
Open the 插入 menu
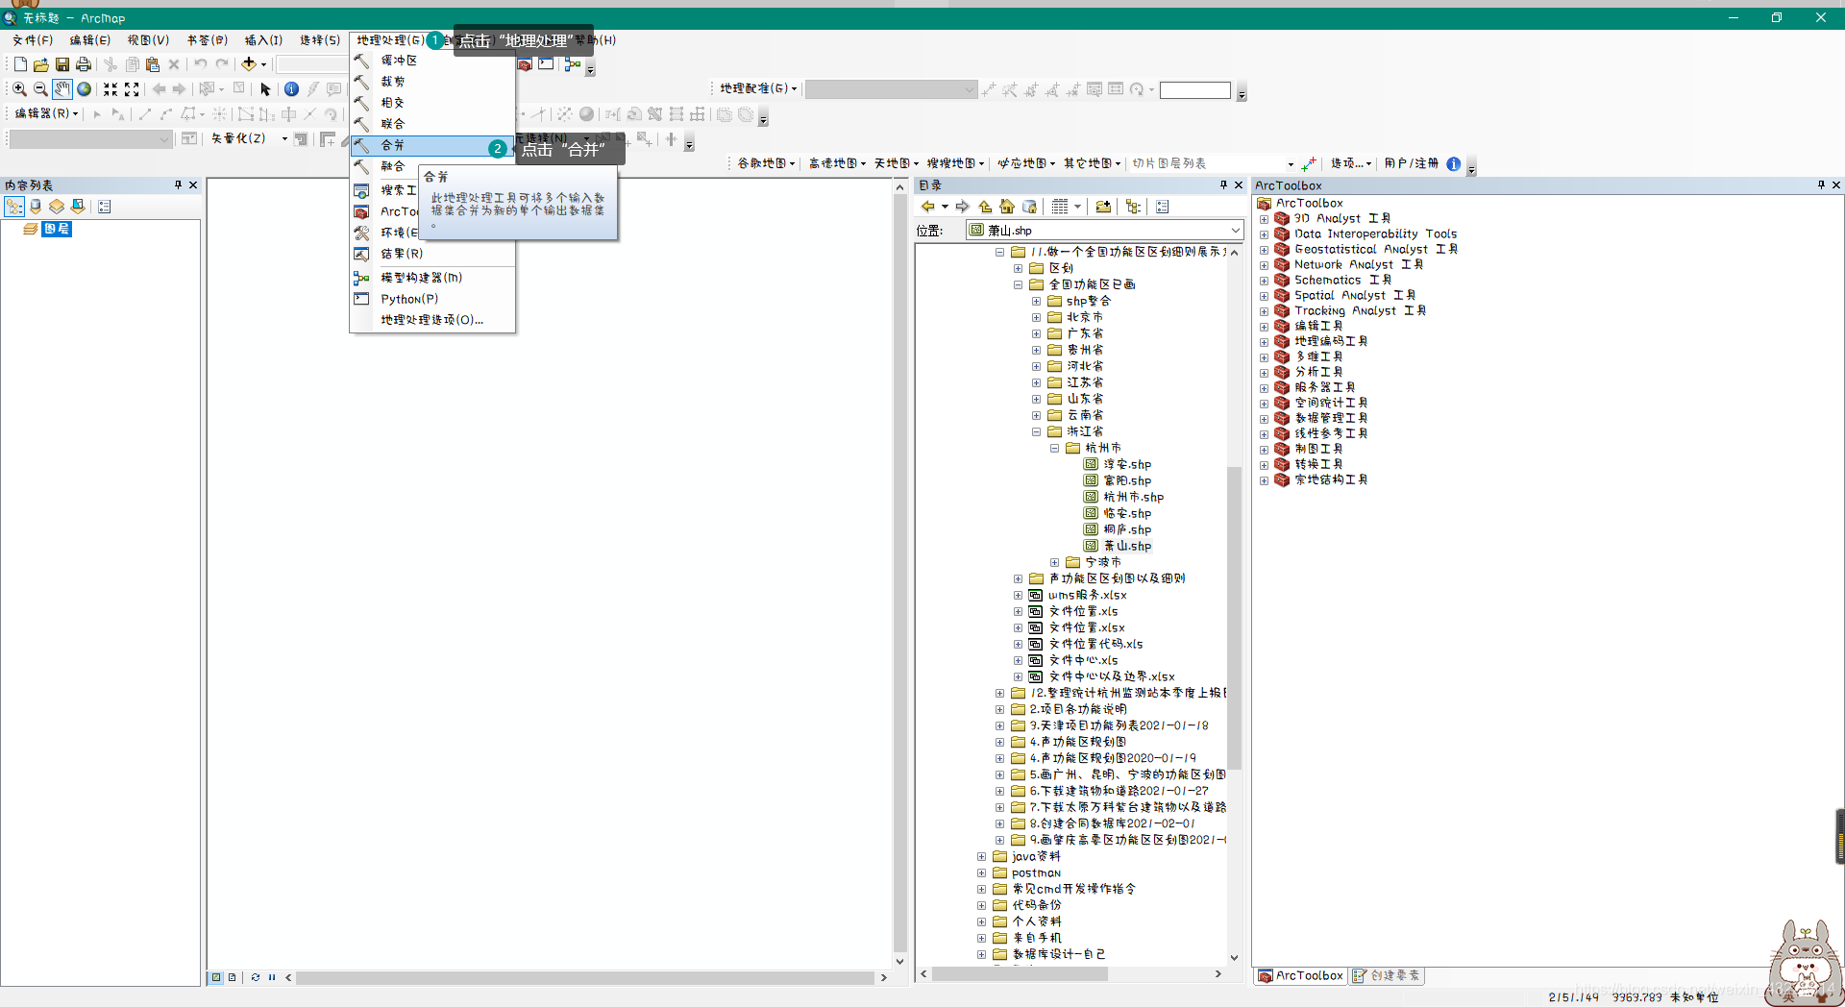(x=263, y=40)
